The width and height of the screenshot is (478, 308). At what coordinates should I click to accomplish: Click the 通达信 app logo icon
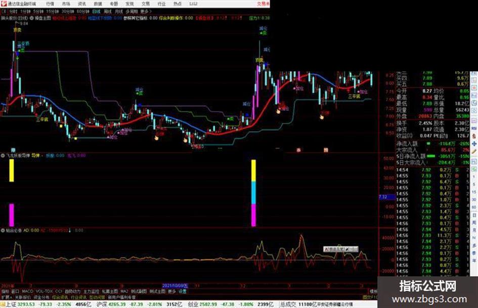pyautogui.click(x=4, y=4)
